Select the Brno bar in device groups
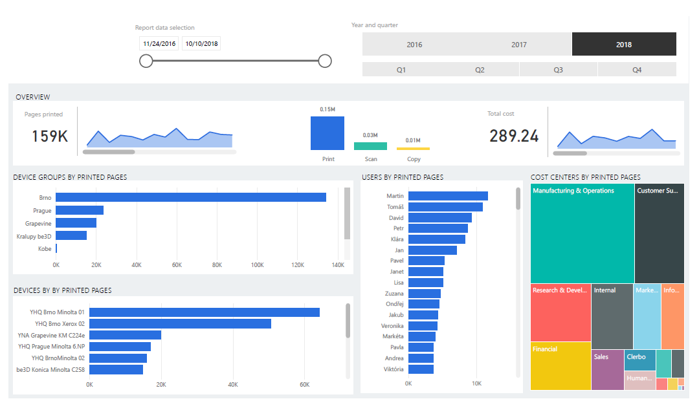 click(x=190, y=197)
